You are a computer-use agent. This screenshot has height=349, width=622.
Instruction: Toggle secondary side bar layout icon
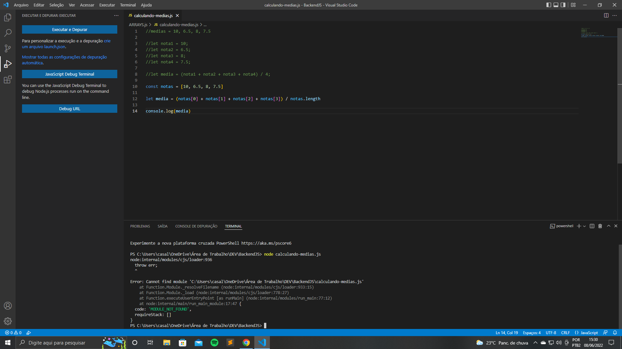[x=563, y=5]
